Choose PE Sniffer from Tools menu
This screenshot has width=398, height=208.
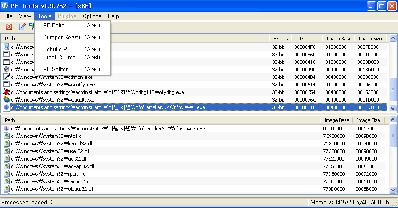pos(72,70)
